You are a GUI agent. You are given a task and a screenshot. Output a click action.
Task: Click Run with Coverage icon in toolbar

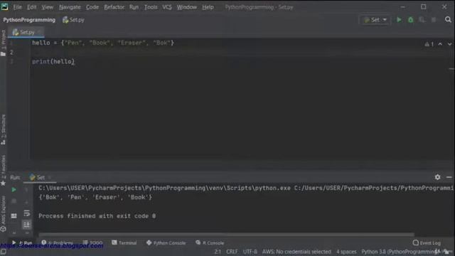pyautogui.click(x=422, y=20)
